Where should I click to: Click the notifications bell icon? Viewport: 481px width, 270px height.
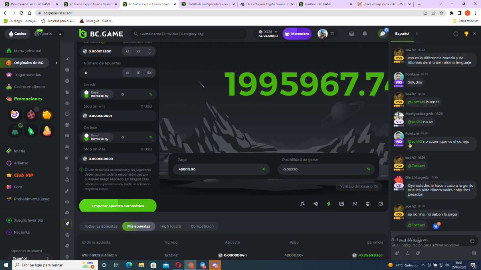365,34
